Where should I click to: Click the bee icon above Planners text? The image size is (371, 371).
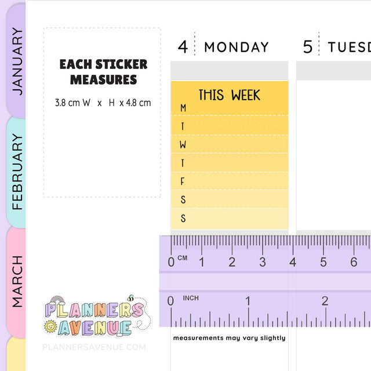pos(131,299)
